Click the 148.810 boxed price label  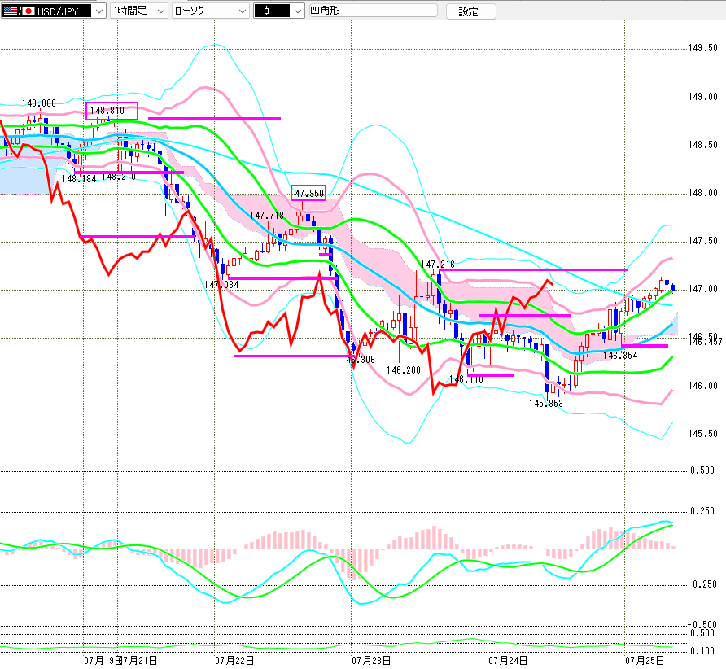[x=112, y=111]
